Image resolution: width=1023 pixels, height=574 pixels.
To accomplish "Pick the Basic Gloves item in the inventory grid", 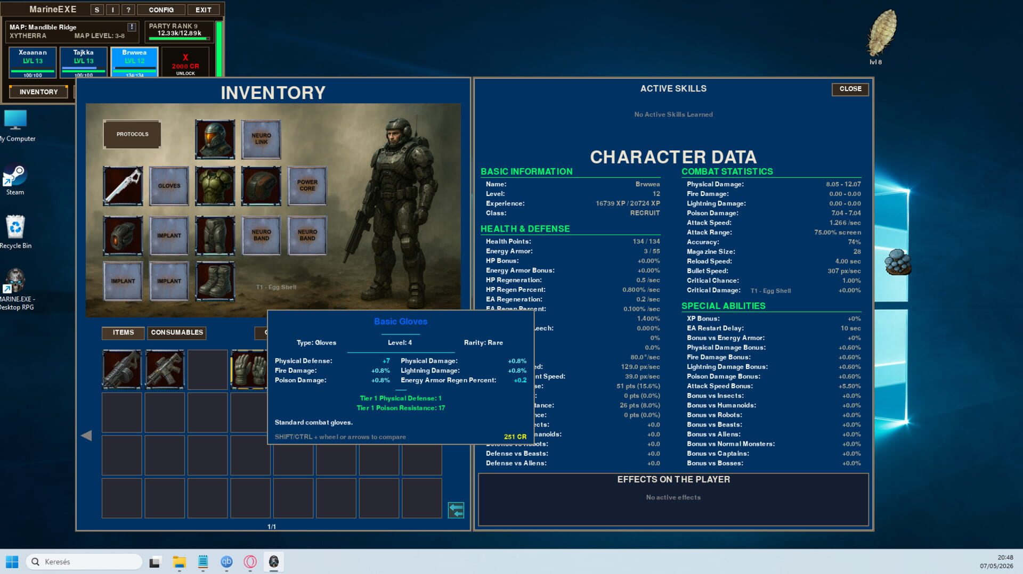I will click(249, 369).
